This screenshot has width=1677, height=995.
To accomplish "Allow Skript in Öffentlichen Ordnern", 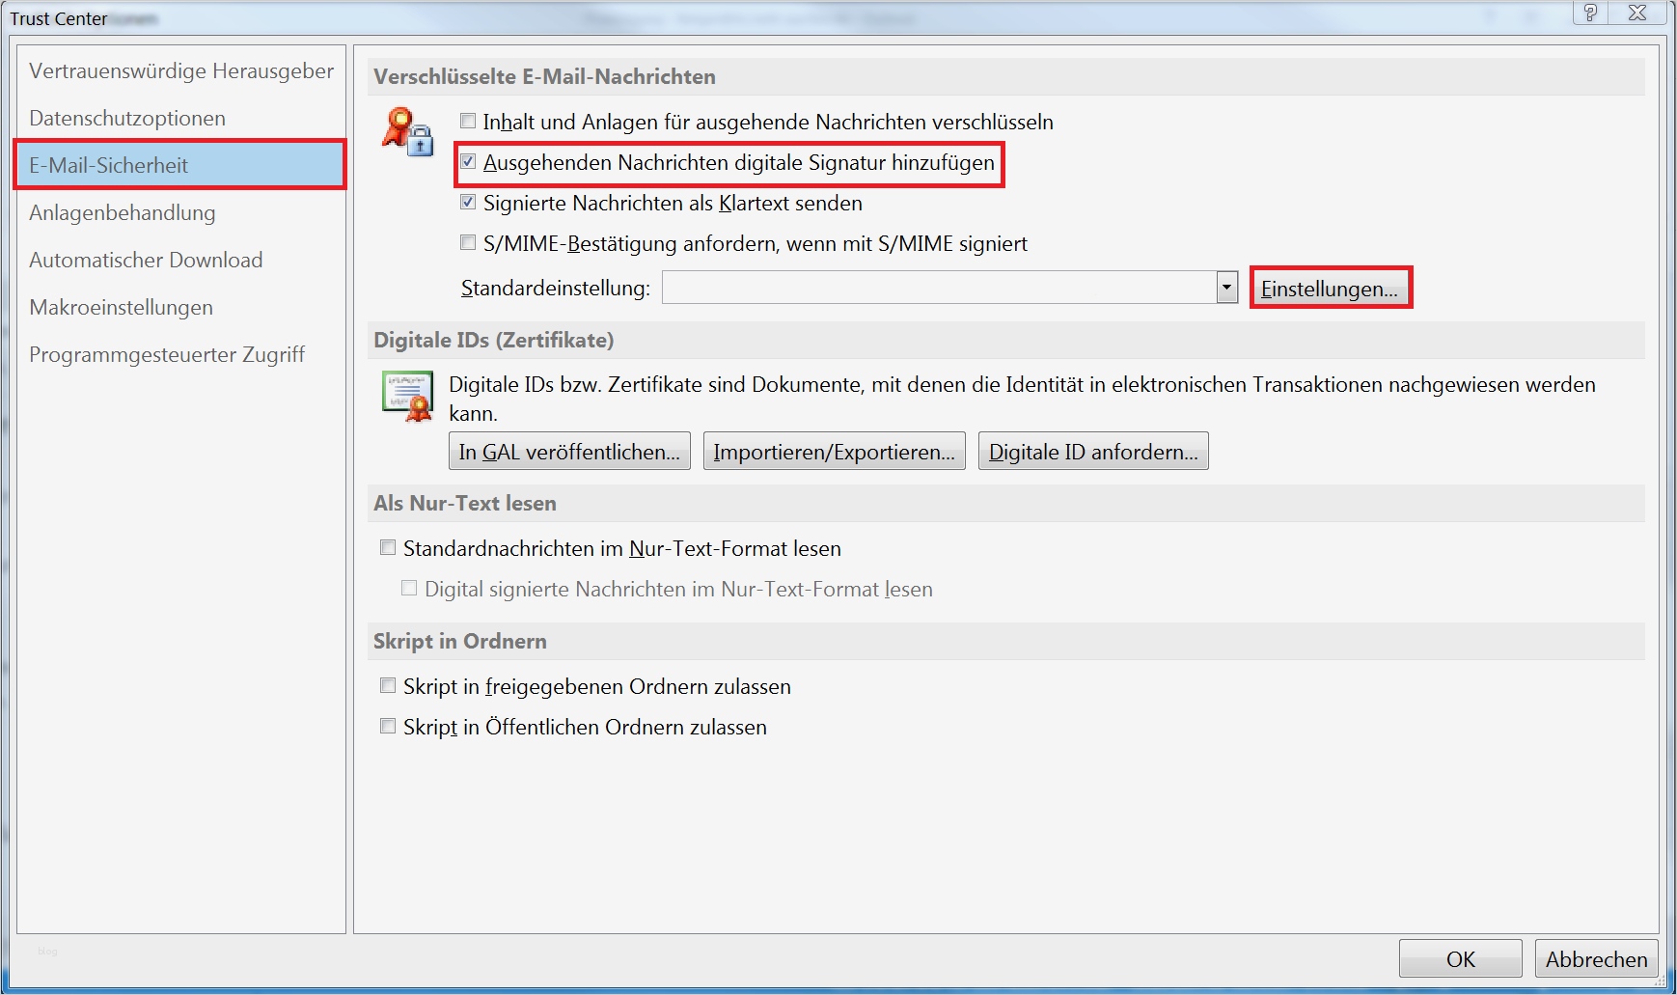I will tap(387, 726).
